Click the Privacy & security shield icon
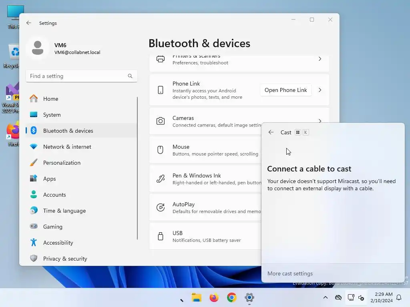 point(34,258)
